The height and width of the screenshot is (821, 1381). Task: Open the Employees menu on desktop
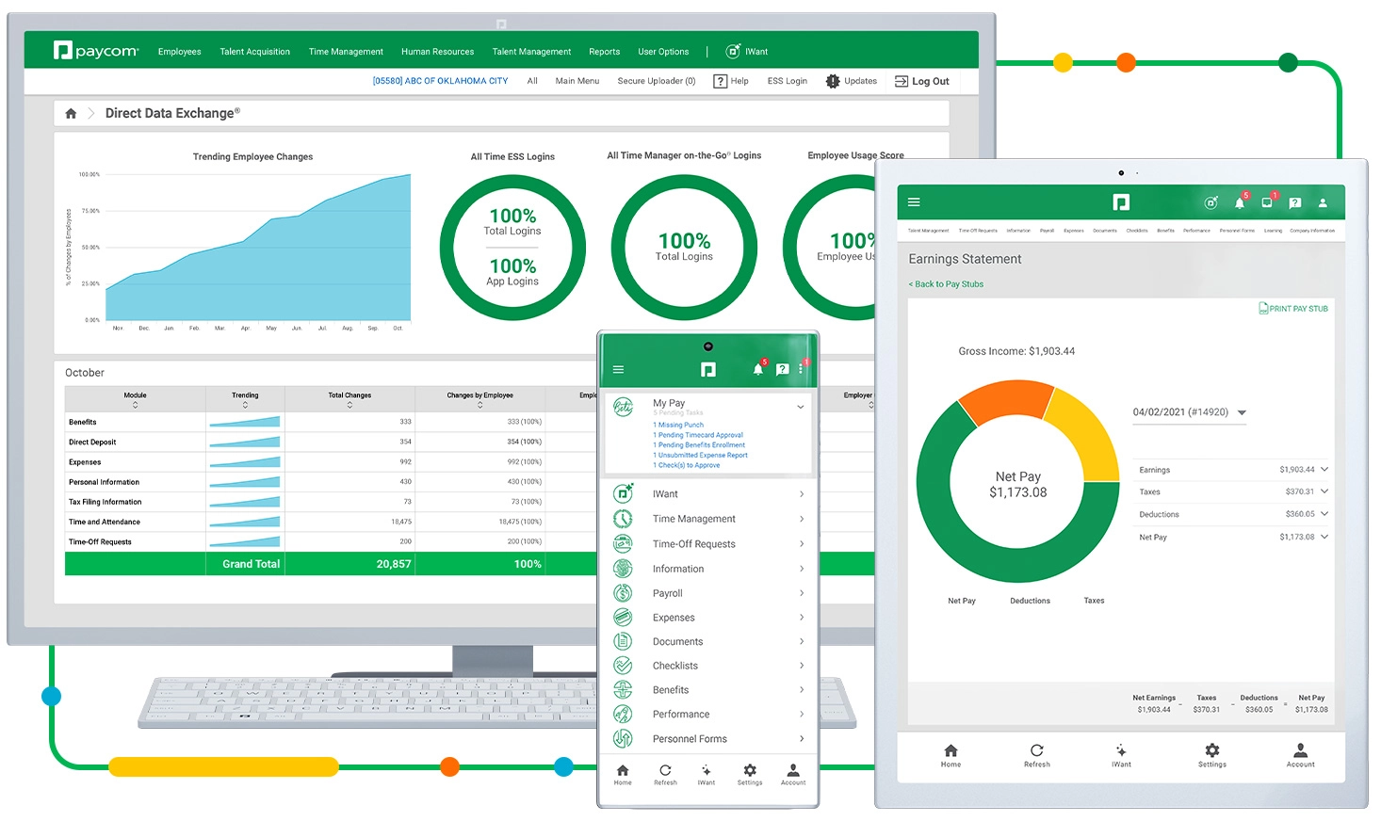pos(180,52)
